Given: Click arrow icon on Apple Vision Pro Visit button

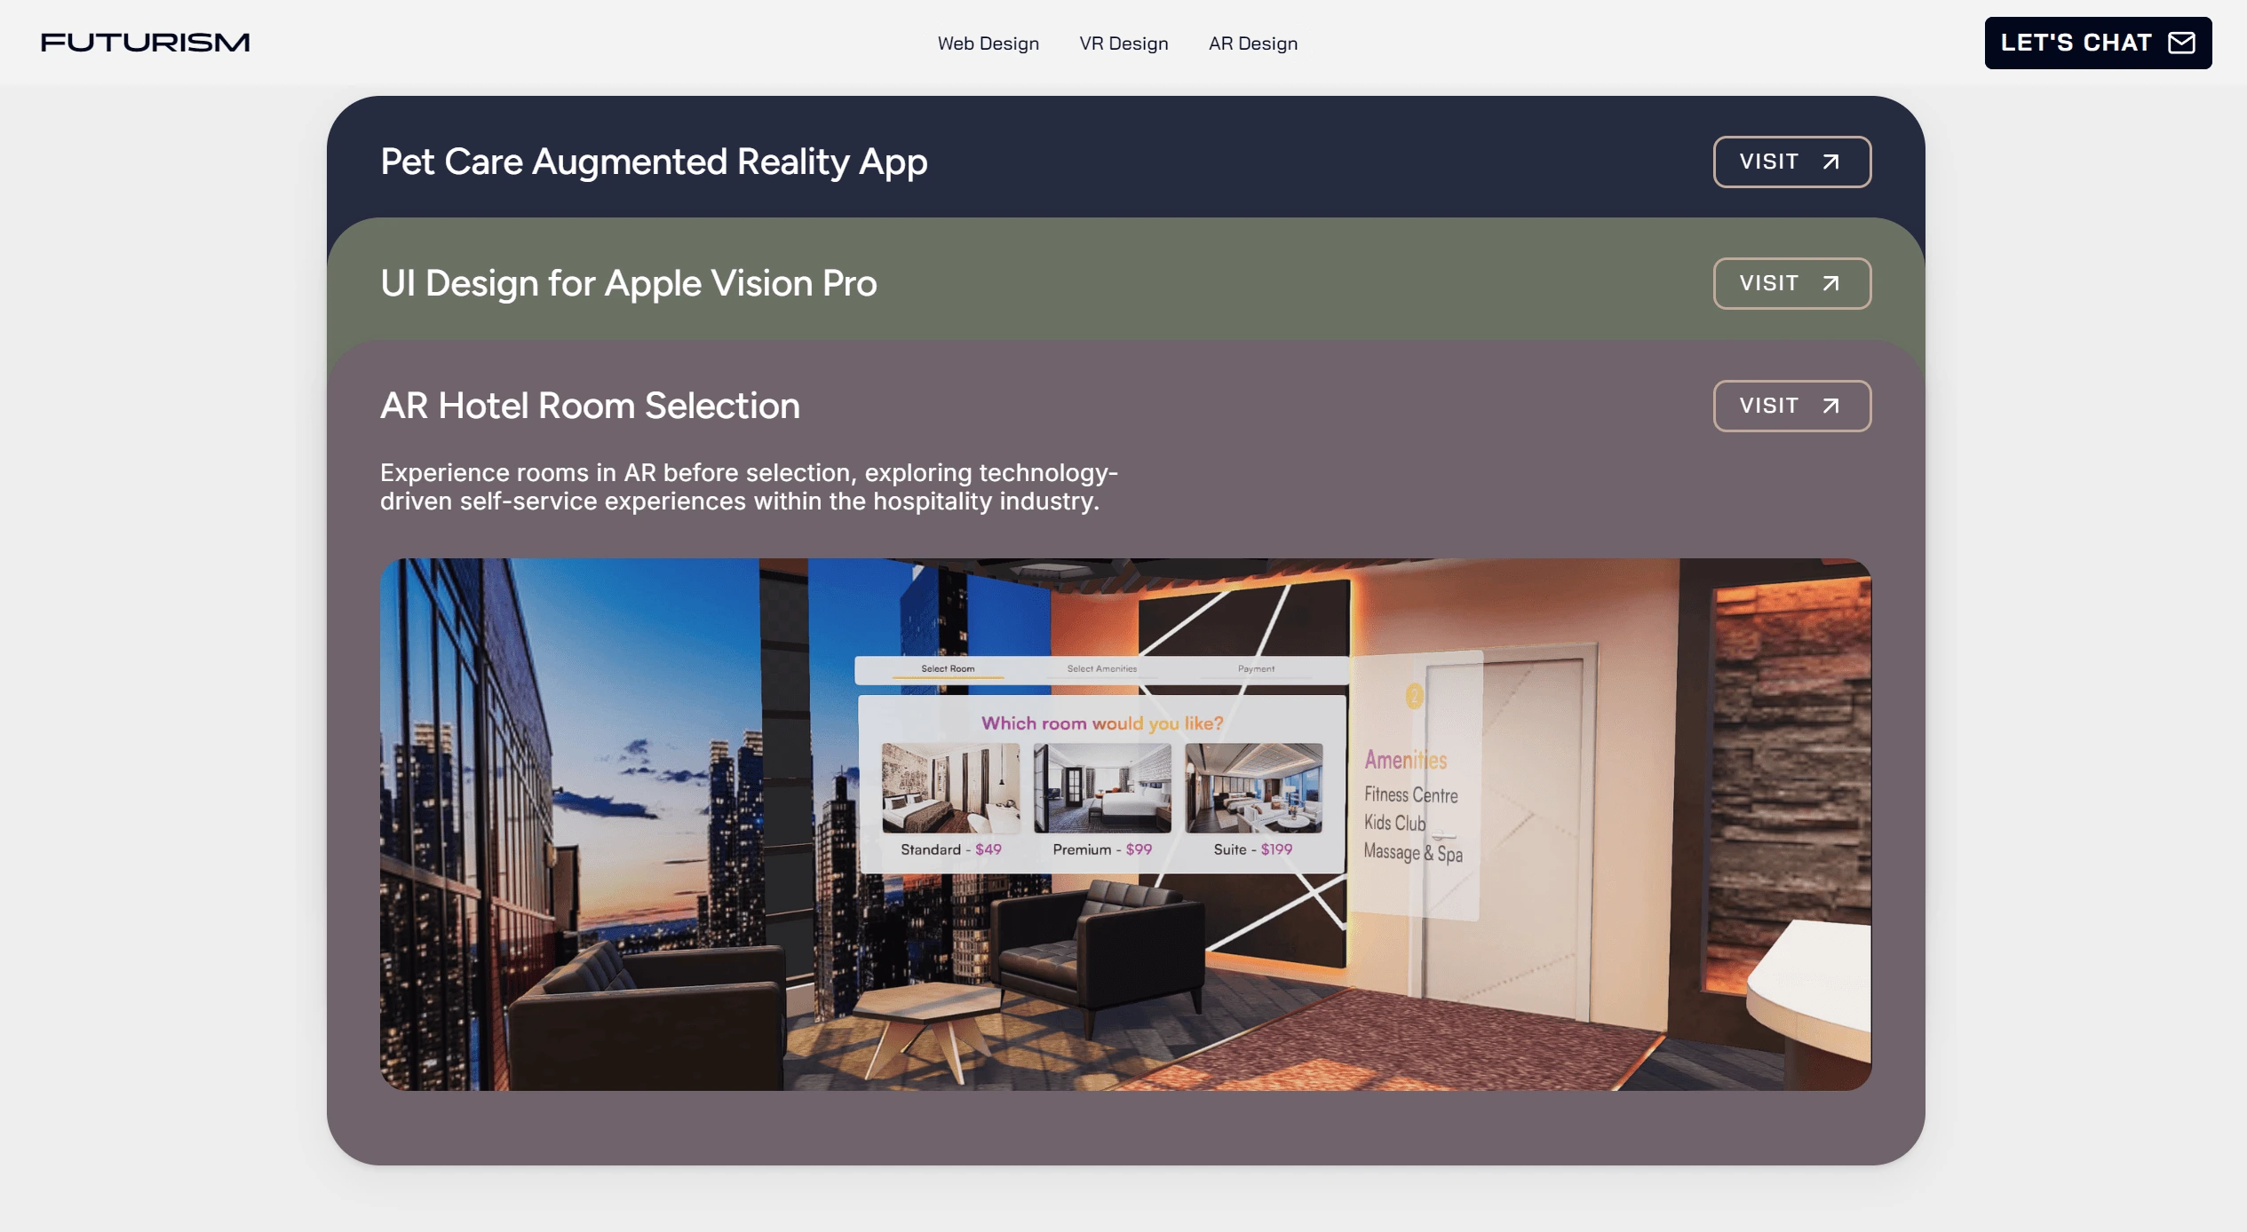Looking at the screenshot, I should 1830,283.
